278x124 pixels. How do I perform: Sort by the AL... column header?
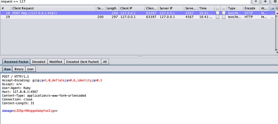click(x=264, y=8)
